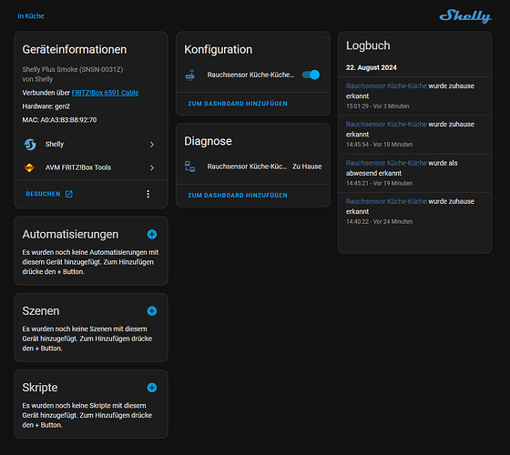This screenshot has width=510, height=455.
Task: Add Konfiguration to dashboard
Action: (x=238, y=104)
